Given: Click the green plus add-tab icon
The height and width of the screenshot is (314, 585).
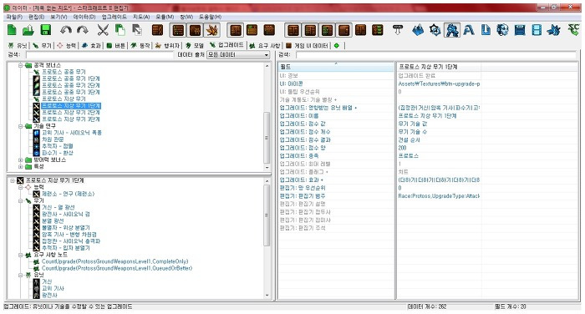Looking at the screenshot, I should tap(337, 45).
